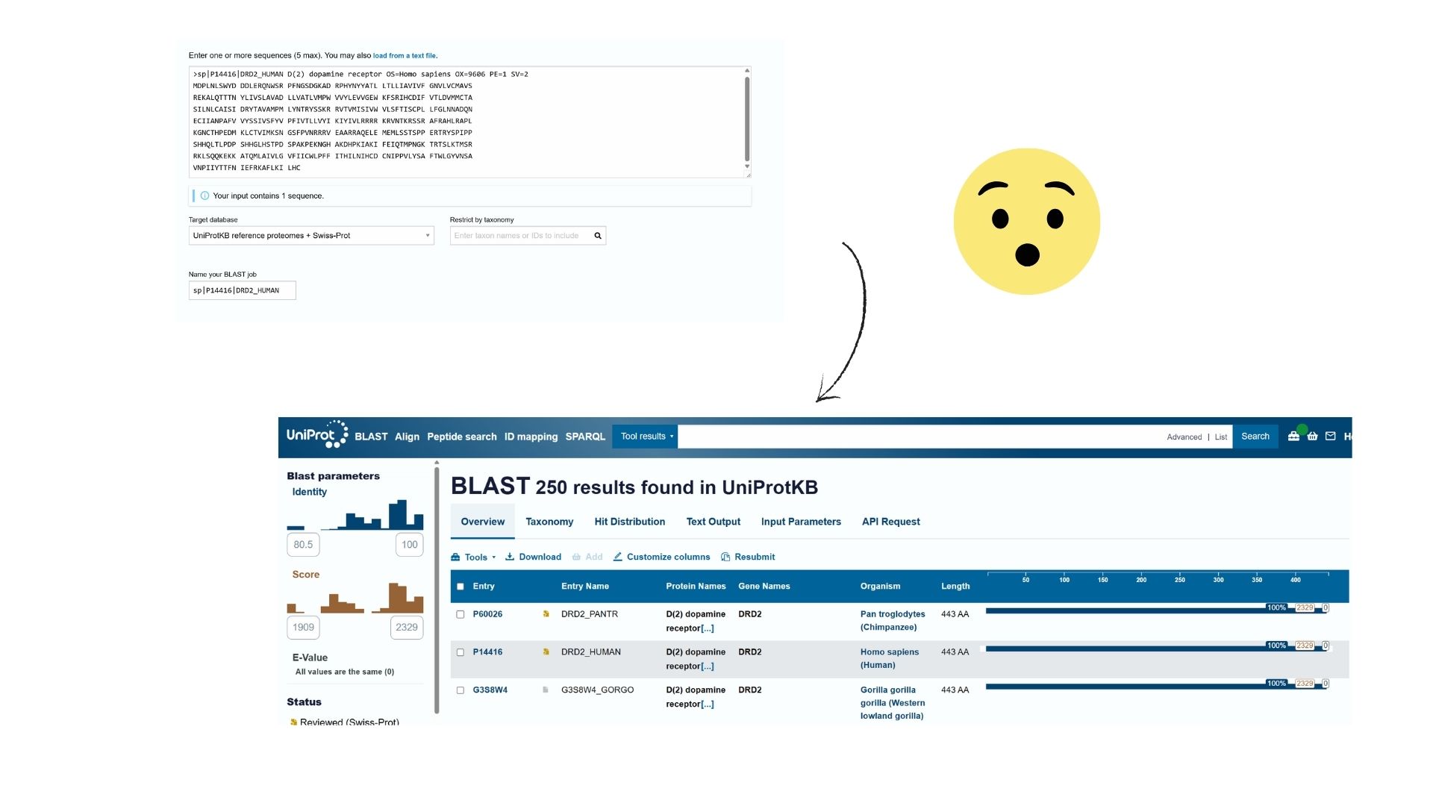Tick the select-all checkbox in table header
Image resolution: width=1433 pixels, height=806 pixels.
[461, 587]
